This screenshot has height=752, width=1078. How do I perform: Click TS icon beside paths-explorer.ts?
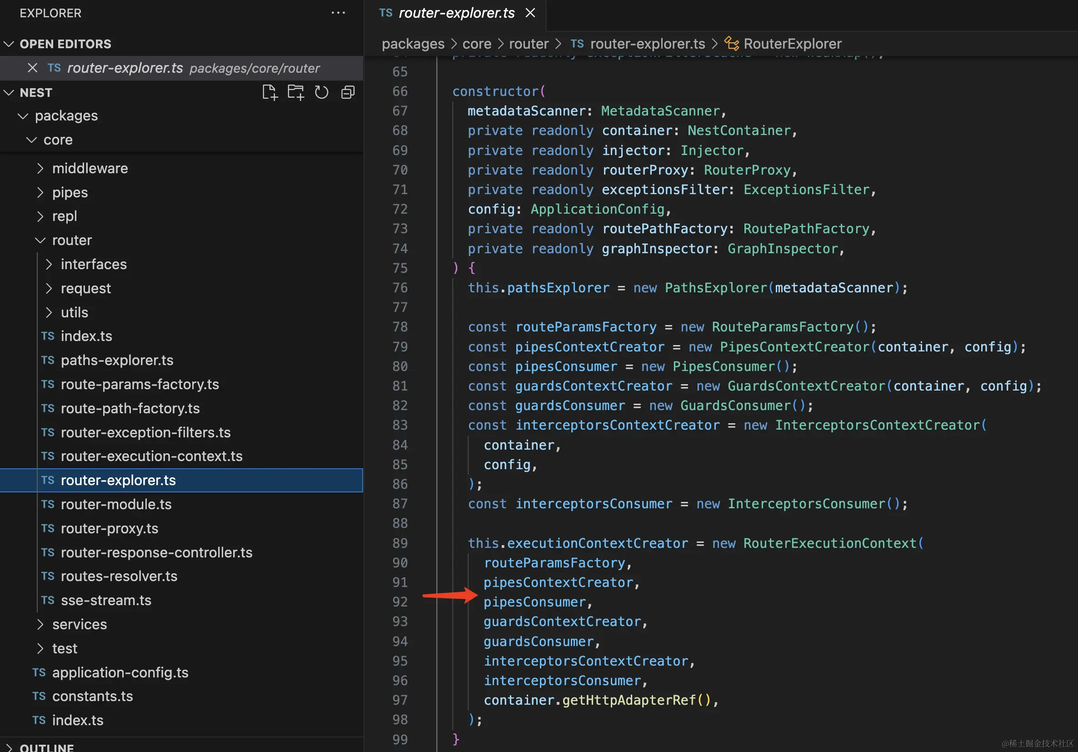pyautogui.click(x=47, y=360)
